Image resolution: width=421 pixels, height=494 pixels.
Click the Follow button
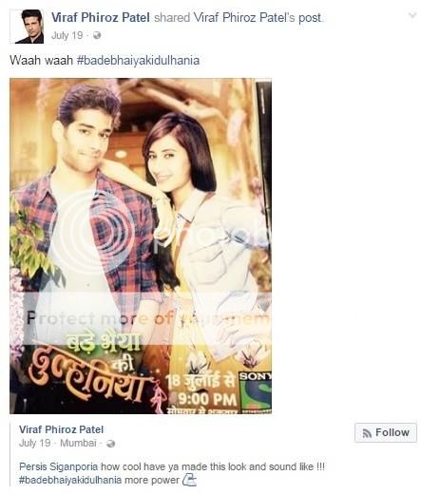click(x=386, y=432)
